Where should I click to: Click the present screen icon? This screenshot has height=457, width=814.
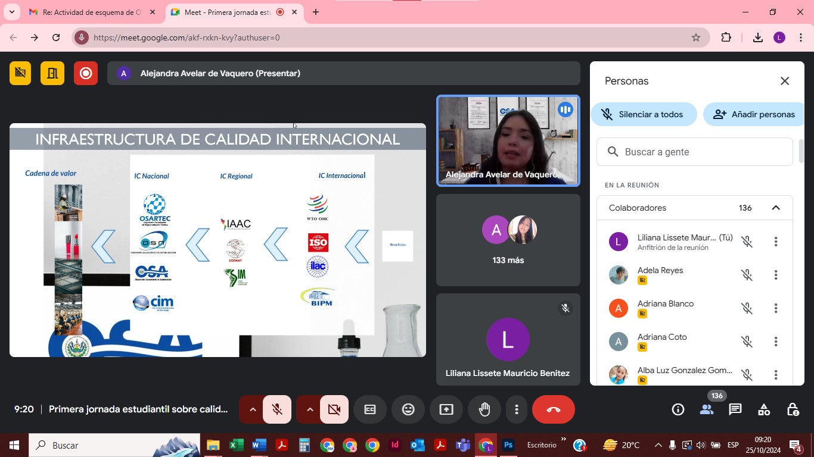[x=446, y=409]
